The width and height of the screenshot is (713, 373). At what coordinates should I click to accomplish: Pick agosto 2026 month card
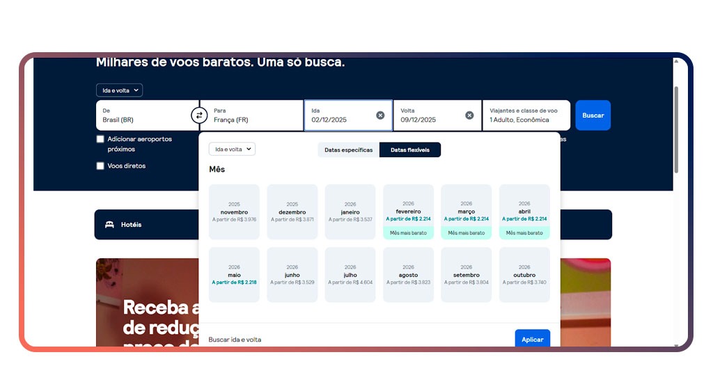click(408, 275)
